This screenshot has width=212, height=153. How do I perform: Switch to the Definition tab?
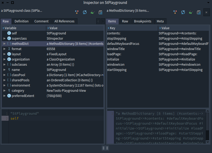pos(22,21)
